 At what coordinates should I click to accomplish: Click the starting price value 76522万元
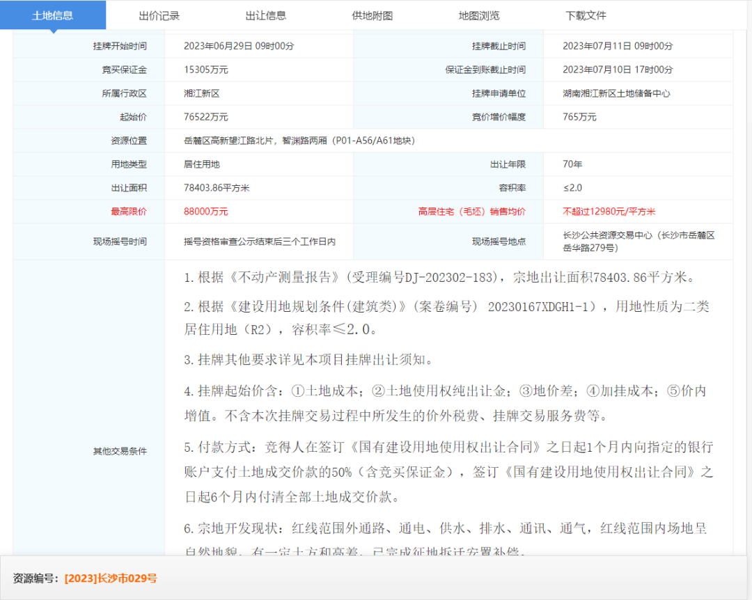point(205,117)
